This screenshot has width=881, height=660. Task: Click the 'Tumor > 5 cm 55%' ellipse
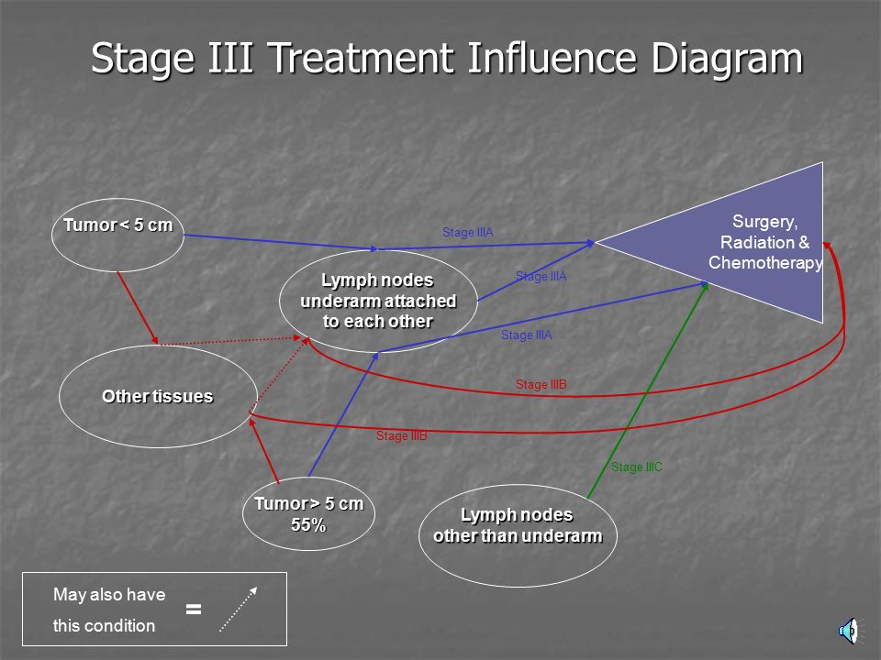308,513
